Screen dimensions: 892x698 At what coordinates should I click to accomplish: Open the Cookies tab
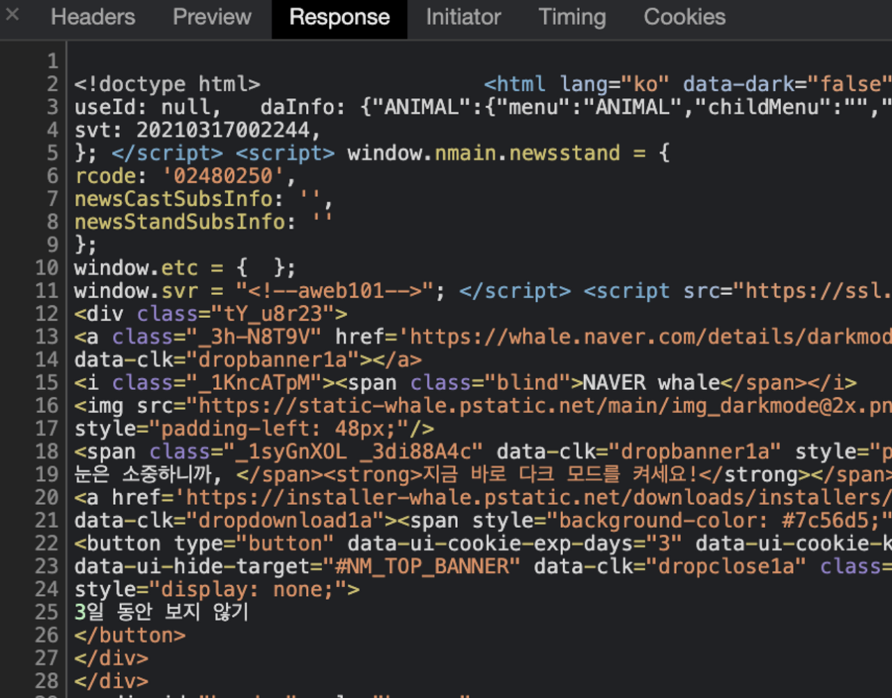[684, 17]
